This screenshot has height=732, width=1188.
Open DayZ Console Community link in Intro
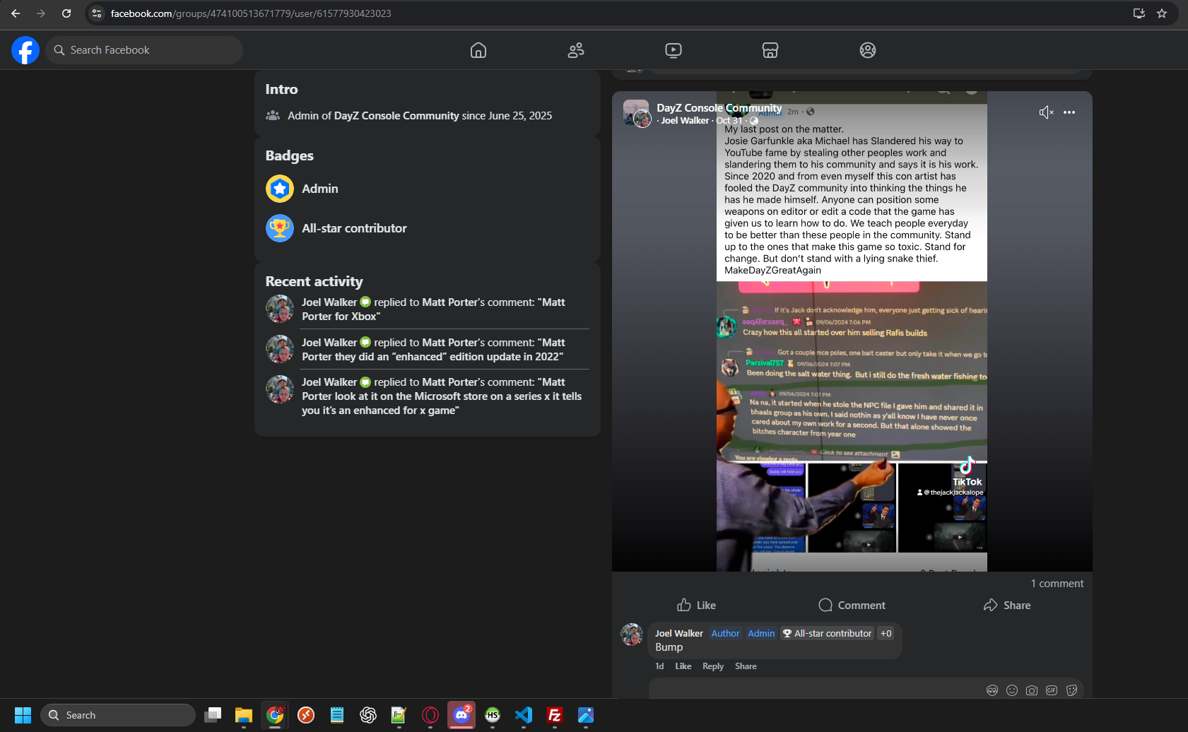pos(396,116)
